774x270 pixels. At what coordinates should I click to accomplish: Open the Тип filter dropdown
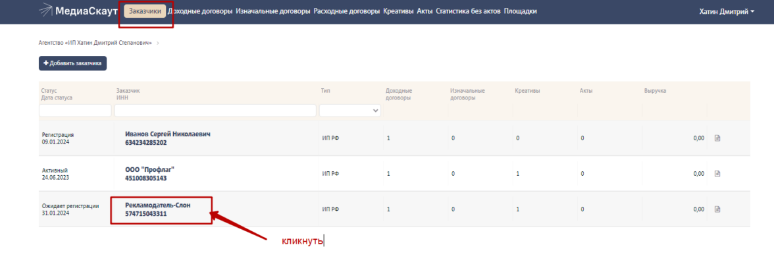(x=350, y=111)
